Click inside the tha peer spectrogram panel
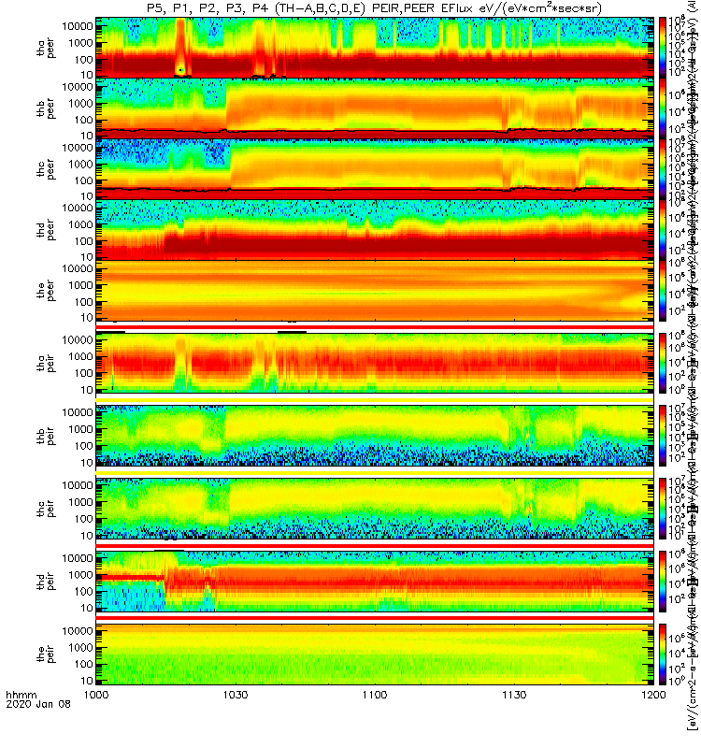Viewport: 701px width, 748px height. coord(375,48)
